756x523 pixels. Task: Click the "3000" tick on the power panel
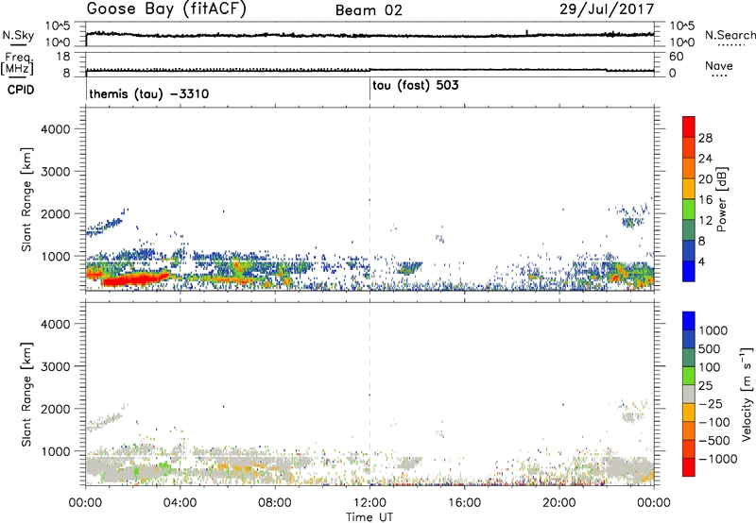56,172
